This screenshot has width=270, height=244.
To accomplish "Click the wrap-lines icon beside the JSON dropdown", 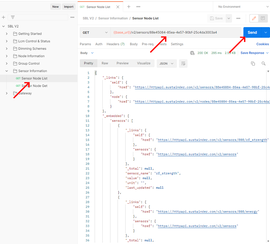I will click(x=183, y=64).
